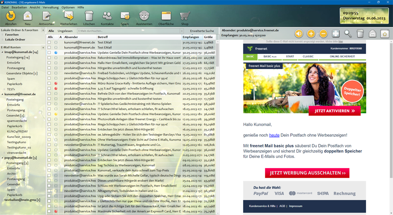Click red dot beside American Express mail

(x=56, y=211)
